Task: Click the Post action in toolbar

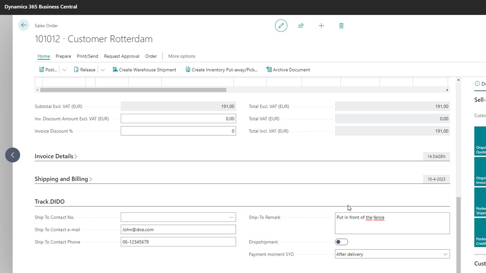Action: [48, 70]
